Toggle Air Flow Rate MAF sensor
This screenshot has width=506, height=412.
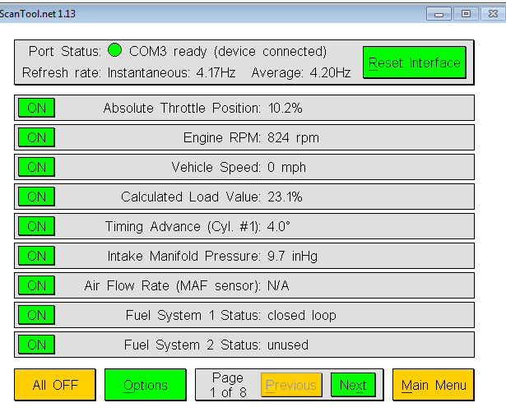pos(36,285)
